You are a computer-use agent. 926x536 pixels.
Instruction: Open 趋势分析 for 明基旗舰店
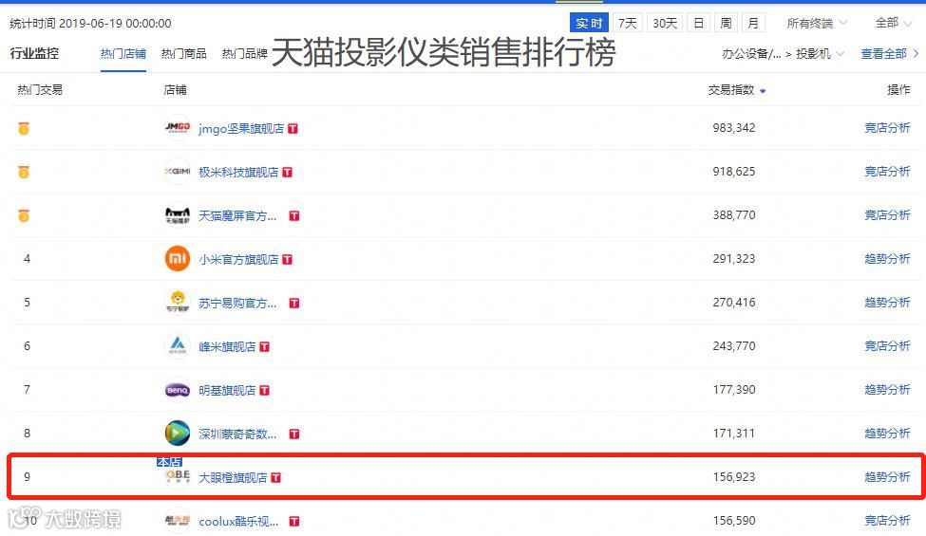point(887,390)
